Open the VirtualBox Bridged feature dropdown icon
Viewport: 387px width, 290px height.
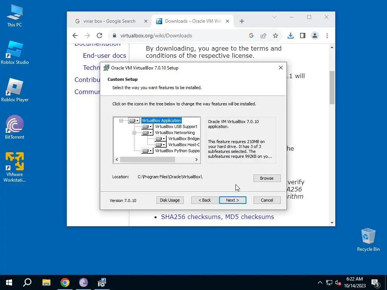(x=160, y=139)
